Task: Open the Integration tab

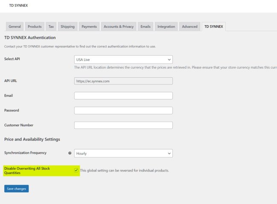Action: (x=166, y=26)
